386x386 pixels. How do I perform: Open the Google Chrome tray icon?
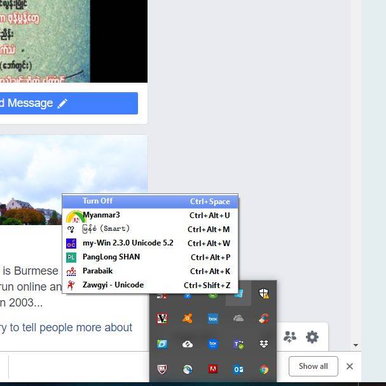[x=264, y=369]
